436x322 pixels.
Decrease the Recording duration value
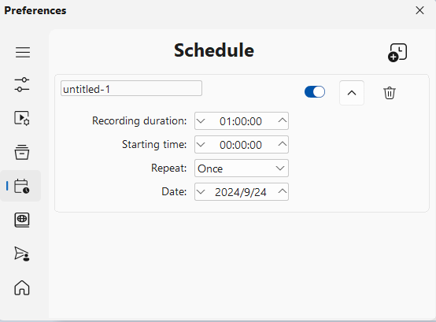201,121
